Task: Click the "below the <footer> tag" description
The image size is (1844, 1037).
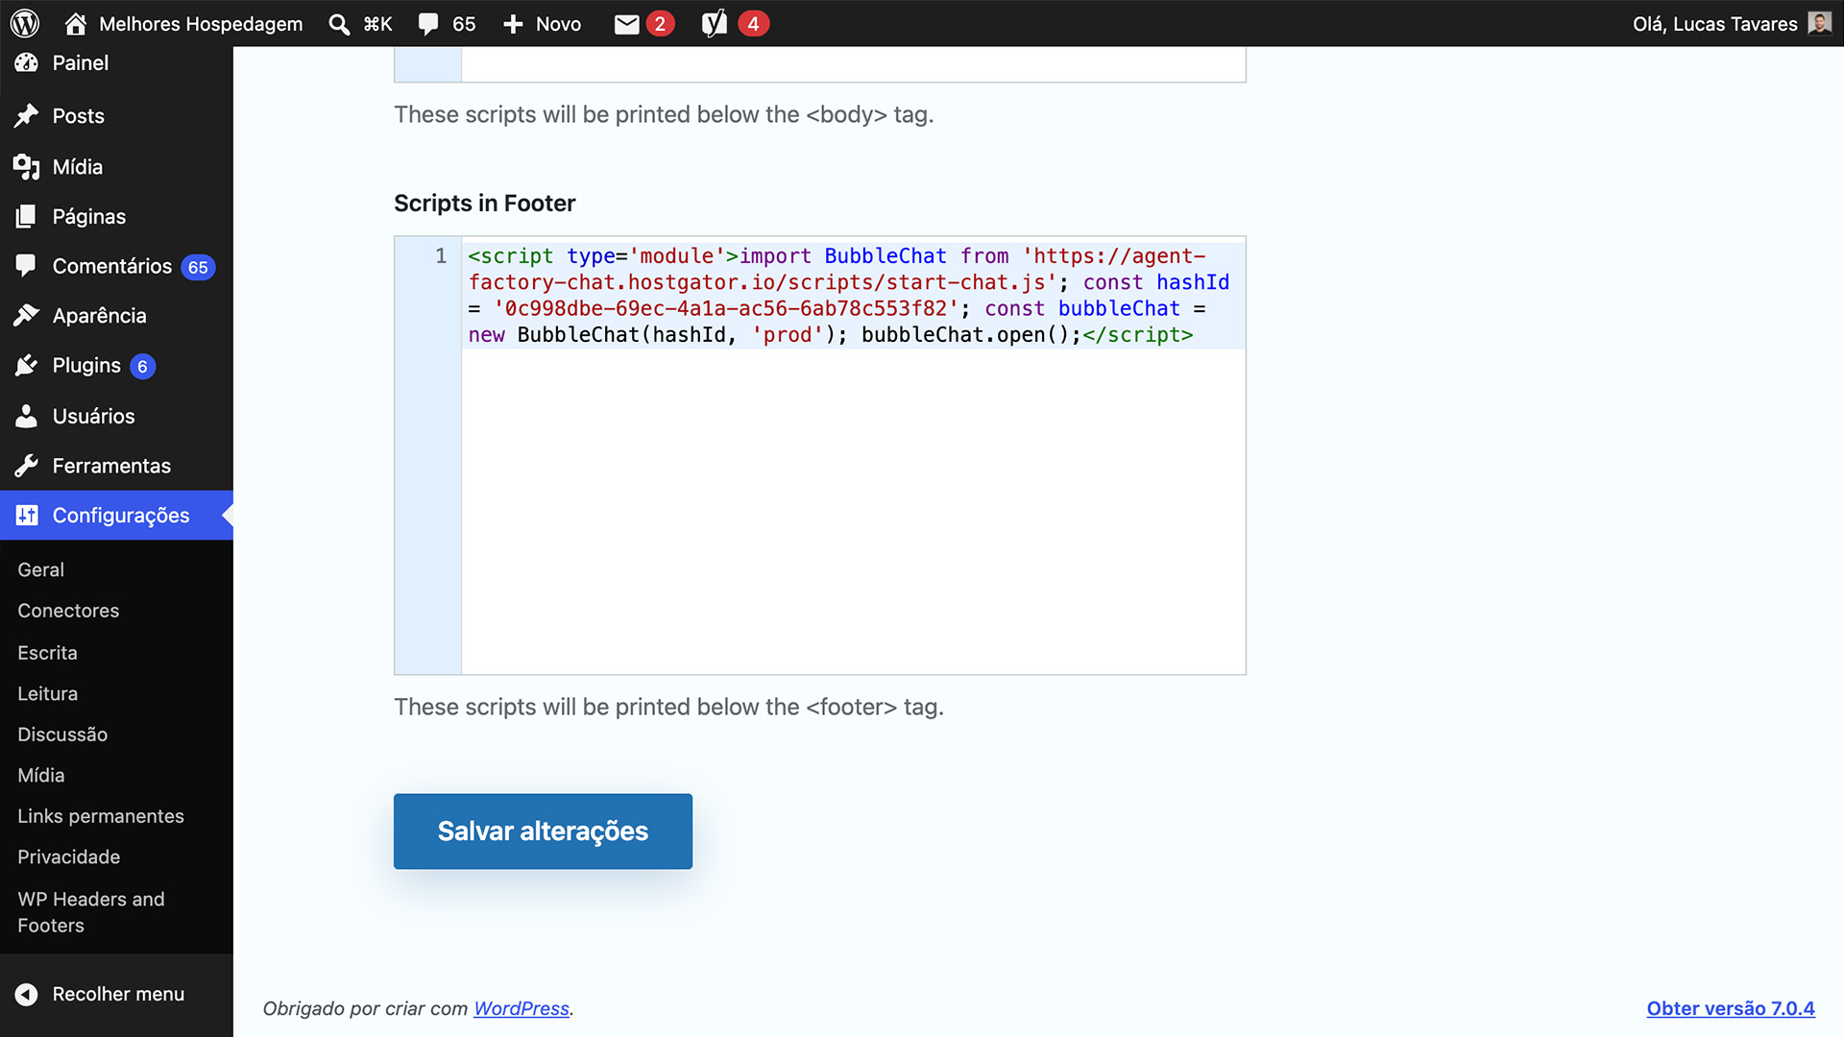Action: (x=668, y=707)
